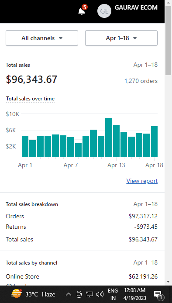This screenshot has height=303, width=172.
Task: Click the $97,317.12 orders amount
Action: pos(143,216)
